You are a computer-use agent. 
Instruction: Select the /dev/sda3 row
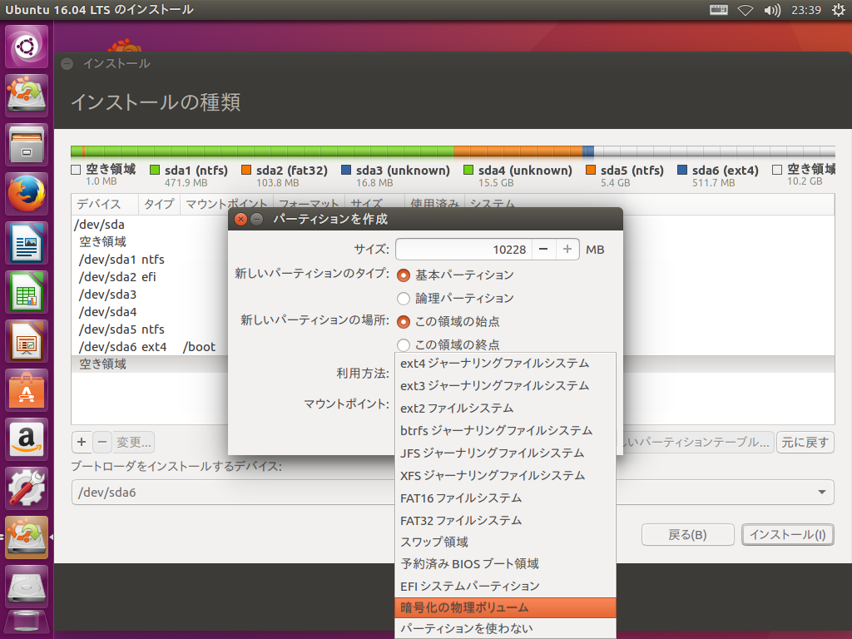pyautogui.click(x=150, y=295)
